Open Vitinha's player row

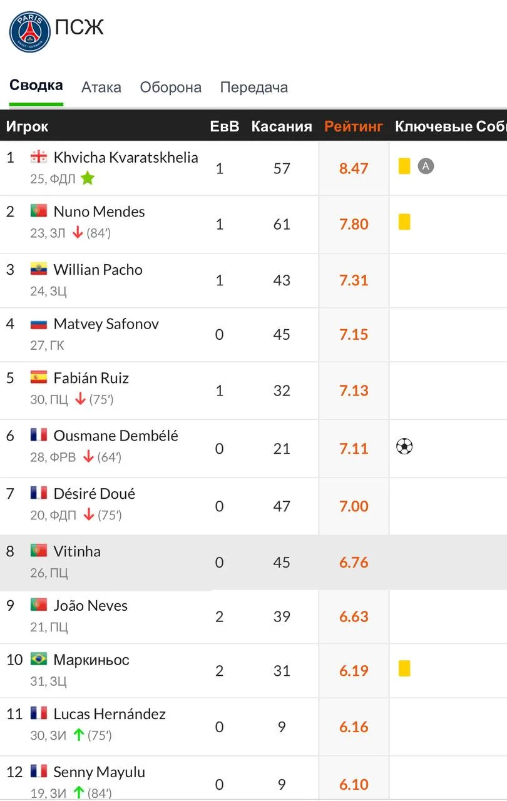point(253,562)
